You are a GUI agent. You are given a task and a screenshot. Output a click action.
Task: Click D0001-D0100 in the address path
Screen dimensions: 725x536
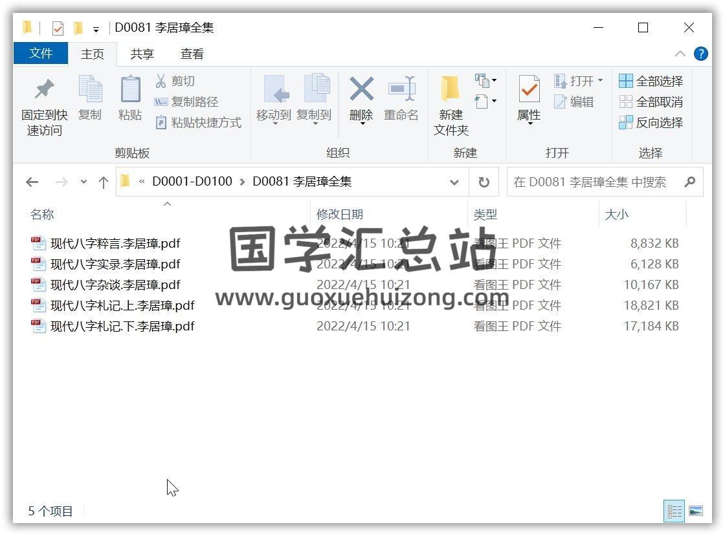pyautogui.click(x=192, y=182)
